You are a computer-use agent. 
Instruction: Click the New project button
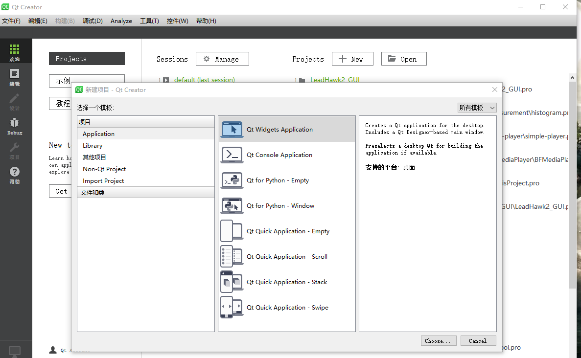coord(352,59)
